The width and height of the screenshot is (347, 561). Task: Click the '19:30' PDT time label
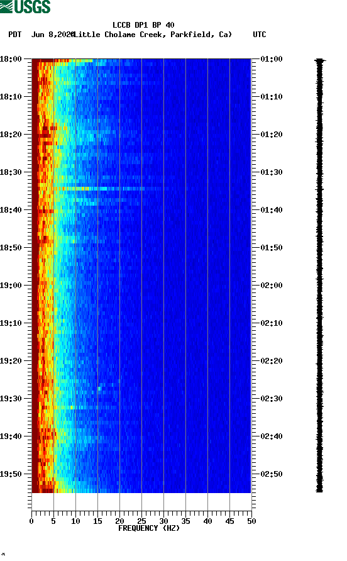click(x=11, y=399)
